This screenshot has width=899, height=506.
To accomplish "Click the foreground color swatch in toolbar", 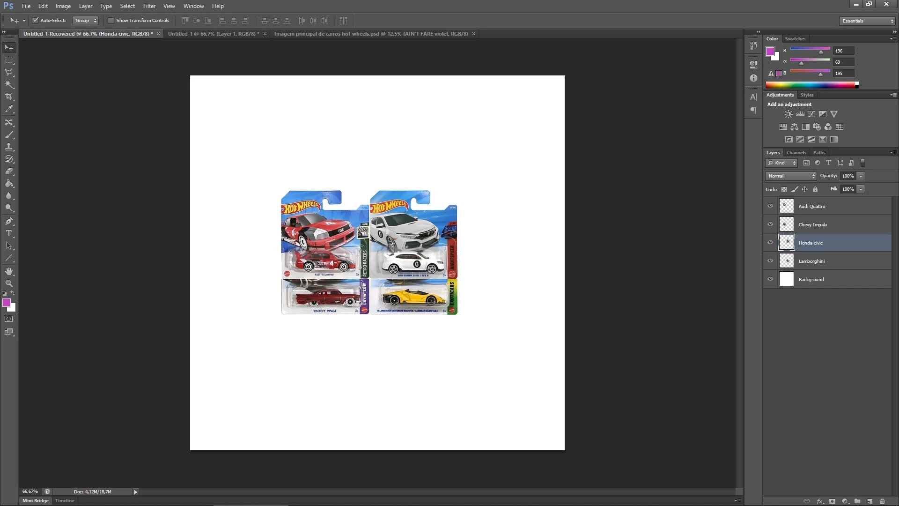I will 7,303.
